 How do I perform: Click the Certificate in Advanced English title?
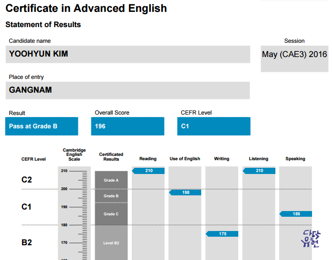(86, 9)
